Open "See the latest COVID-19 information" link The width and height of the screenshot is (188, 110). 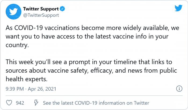pos(96,103)
